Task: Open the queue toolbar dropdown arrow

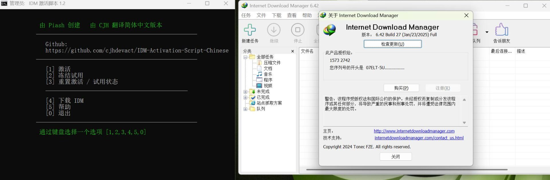Action: [487, 32]
